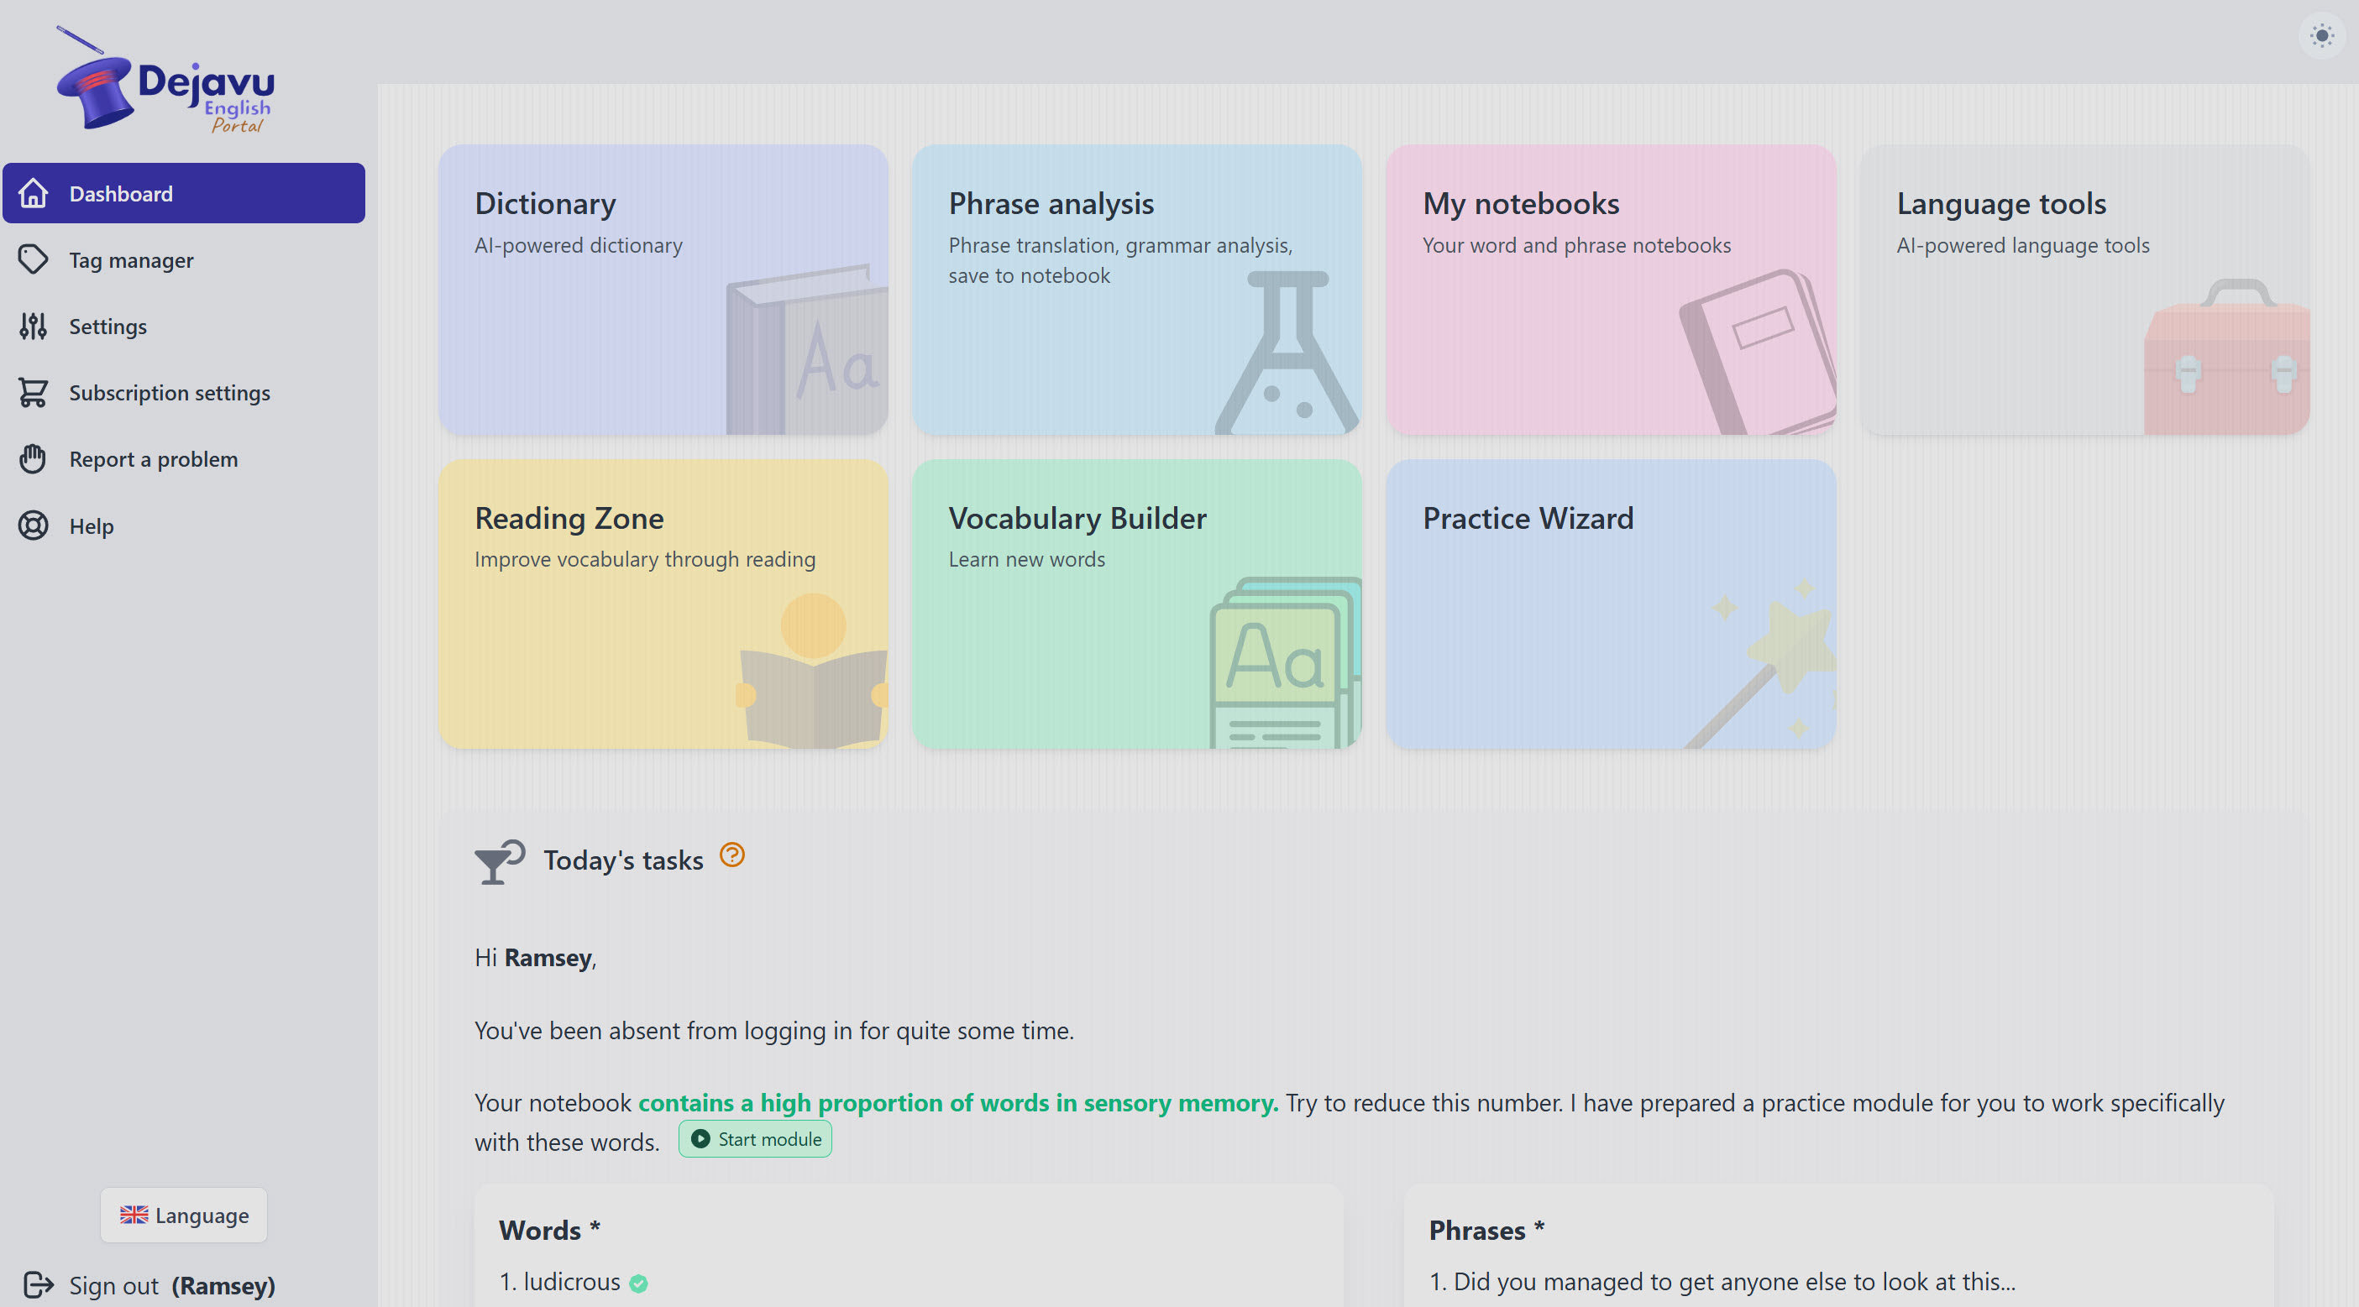The image size is (2359, 1307).
Task: Go to the Dashboard menu item
Action: pyautogui.click(x=184, y=193)
